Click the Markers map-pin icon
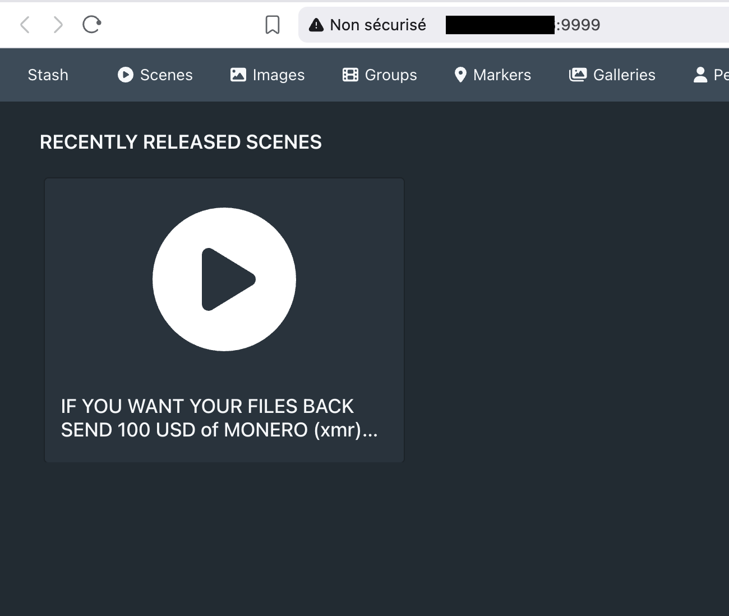 click(x=460, y=75)
